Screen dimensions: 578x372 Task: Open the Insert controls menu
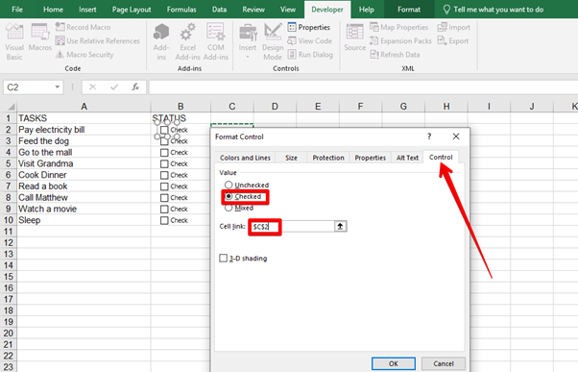point(248,41)
